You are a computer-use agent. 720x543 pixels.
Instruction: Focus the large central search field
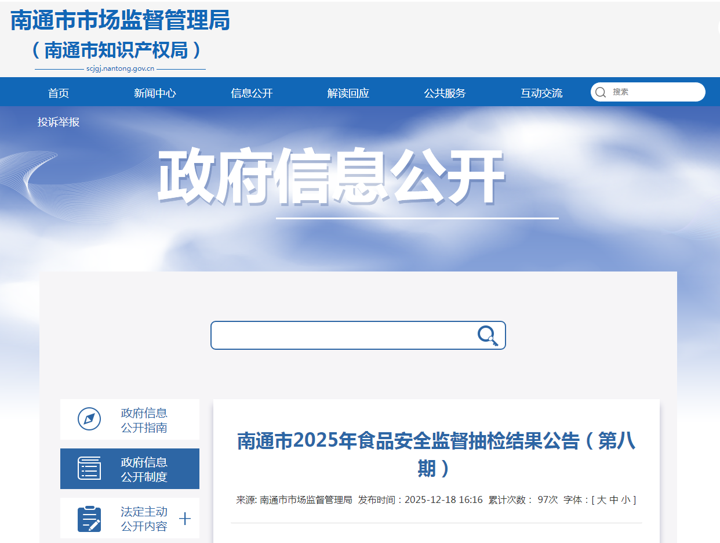[343, 335]
